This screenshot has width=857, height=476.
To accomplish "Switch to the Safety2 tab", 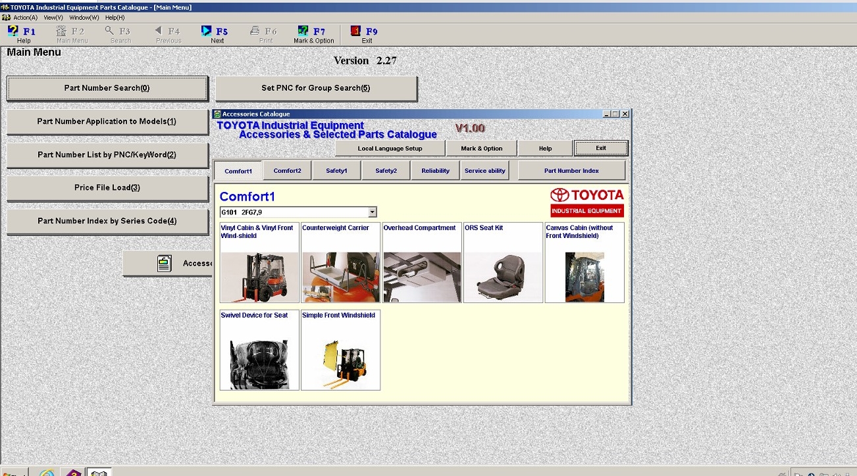I will click(386, 171).
